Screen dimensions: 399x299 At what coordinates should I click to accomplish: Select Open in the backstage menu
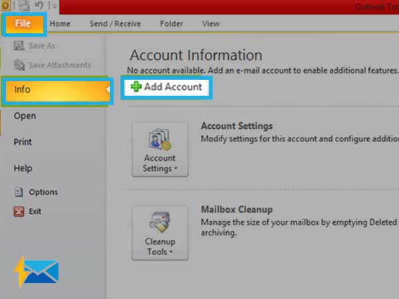point(25,116)
